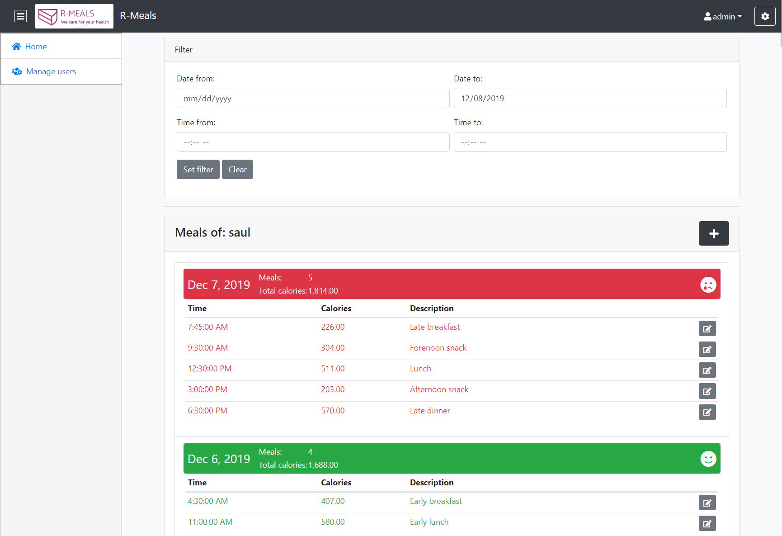This screenshot has height=536, width=782.
Task: Add a new meal with plus button
Action: pyautogui.click(x=714, y=233)
